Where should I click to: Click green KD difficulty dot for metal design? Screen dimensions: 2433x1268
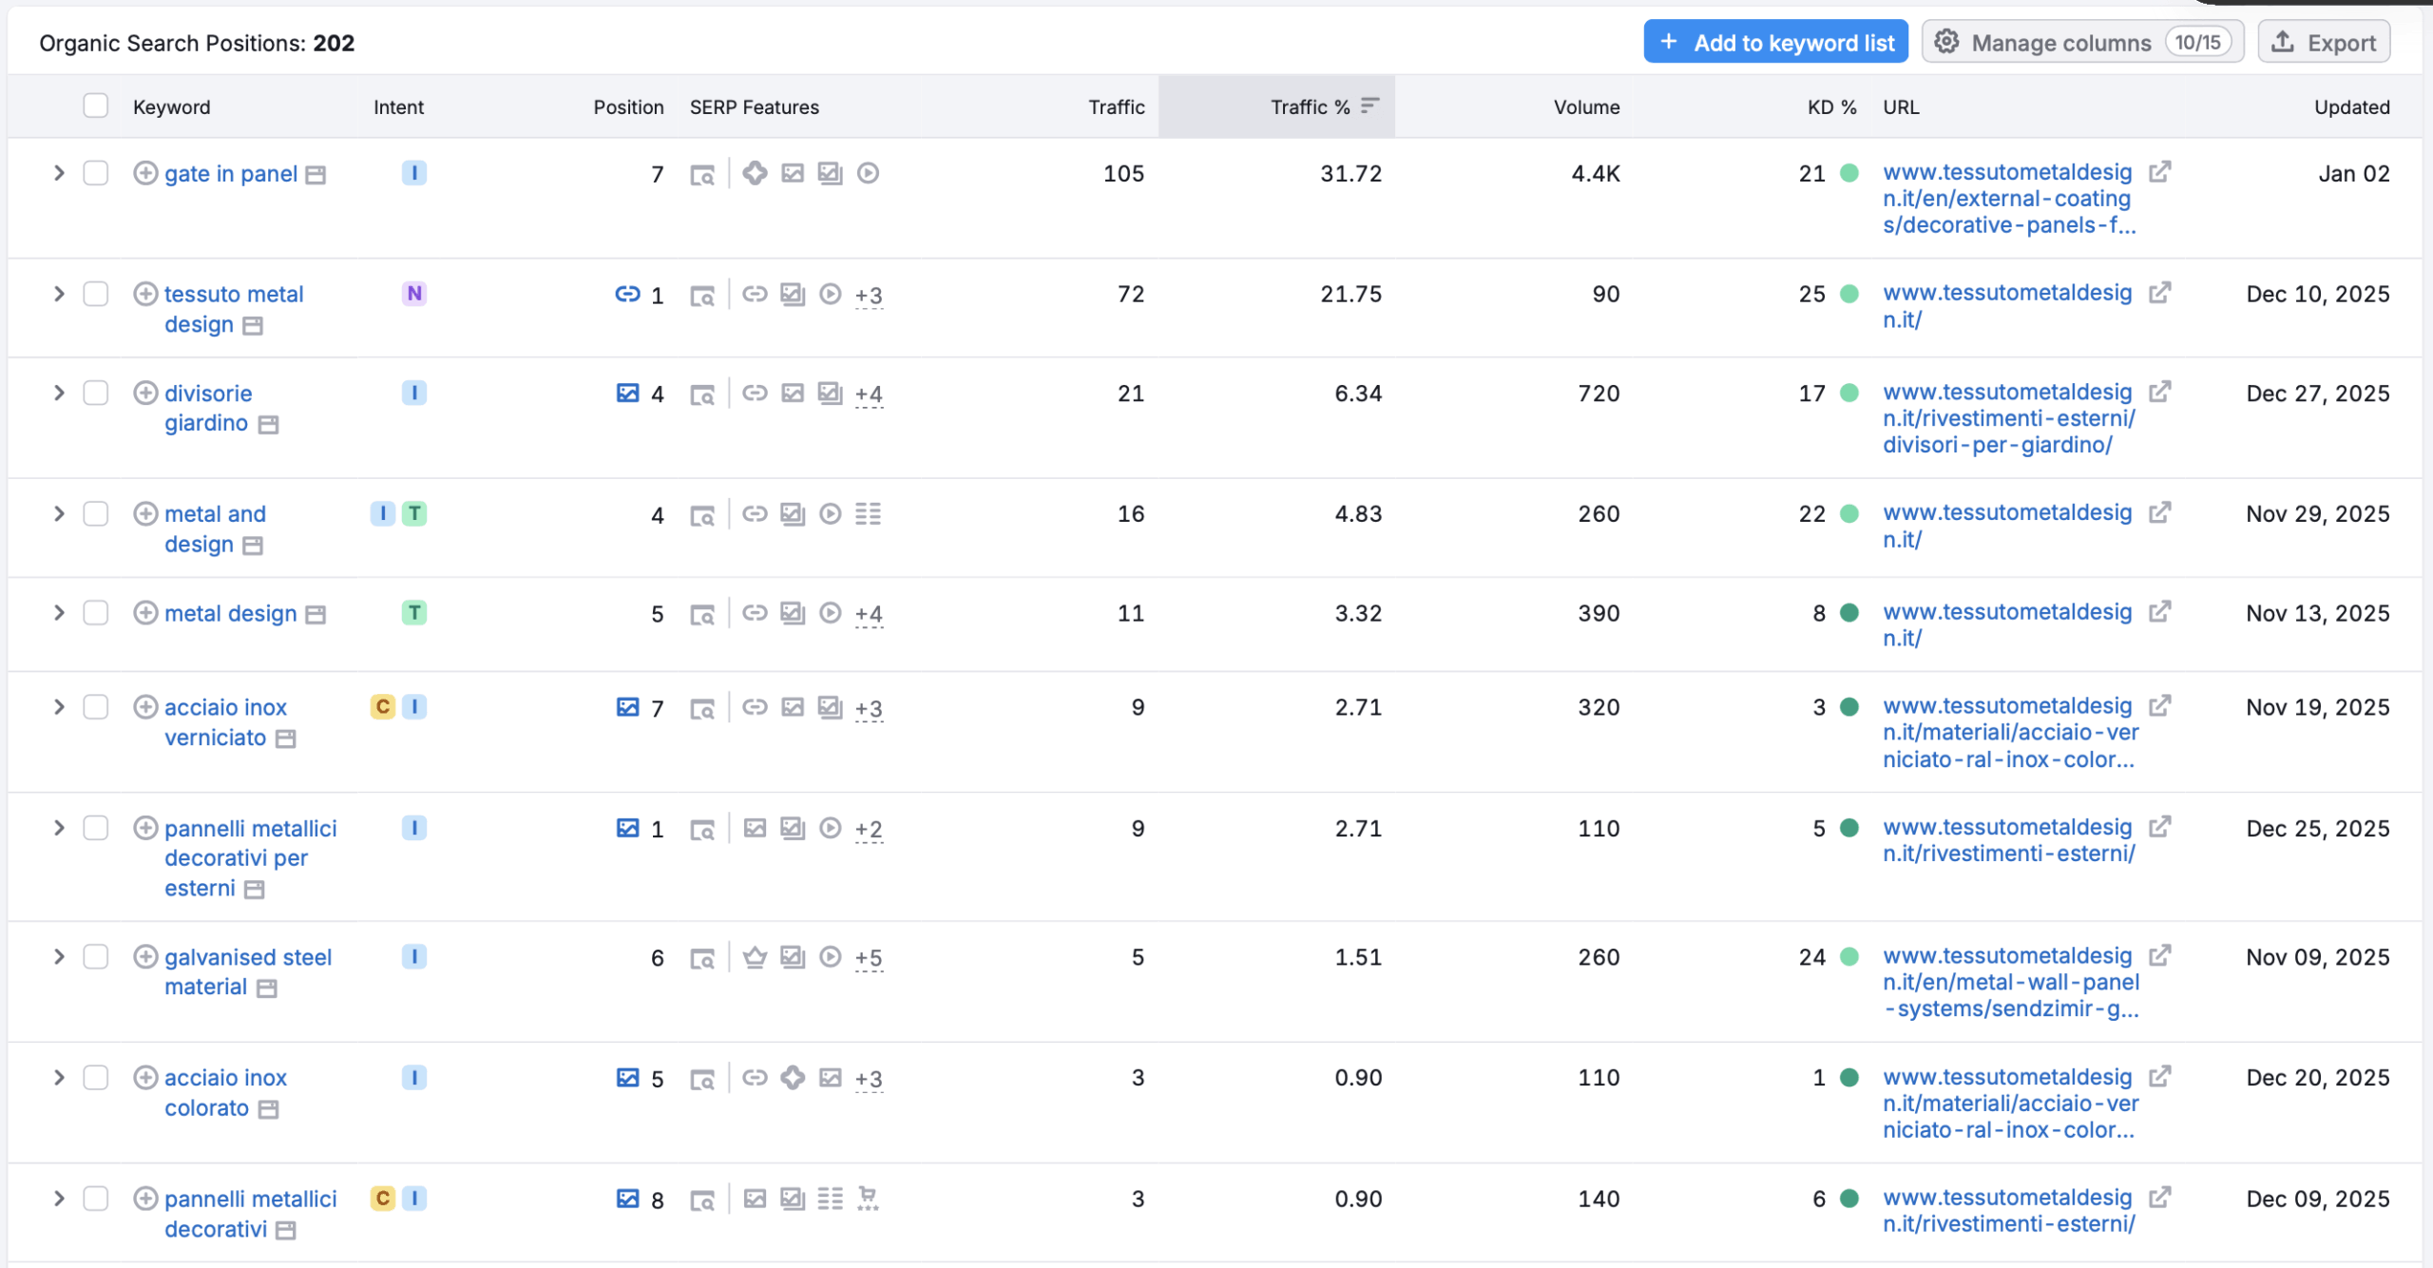(1849, 613)
